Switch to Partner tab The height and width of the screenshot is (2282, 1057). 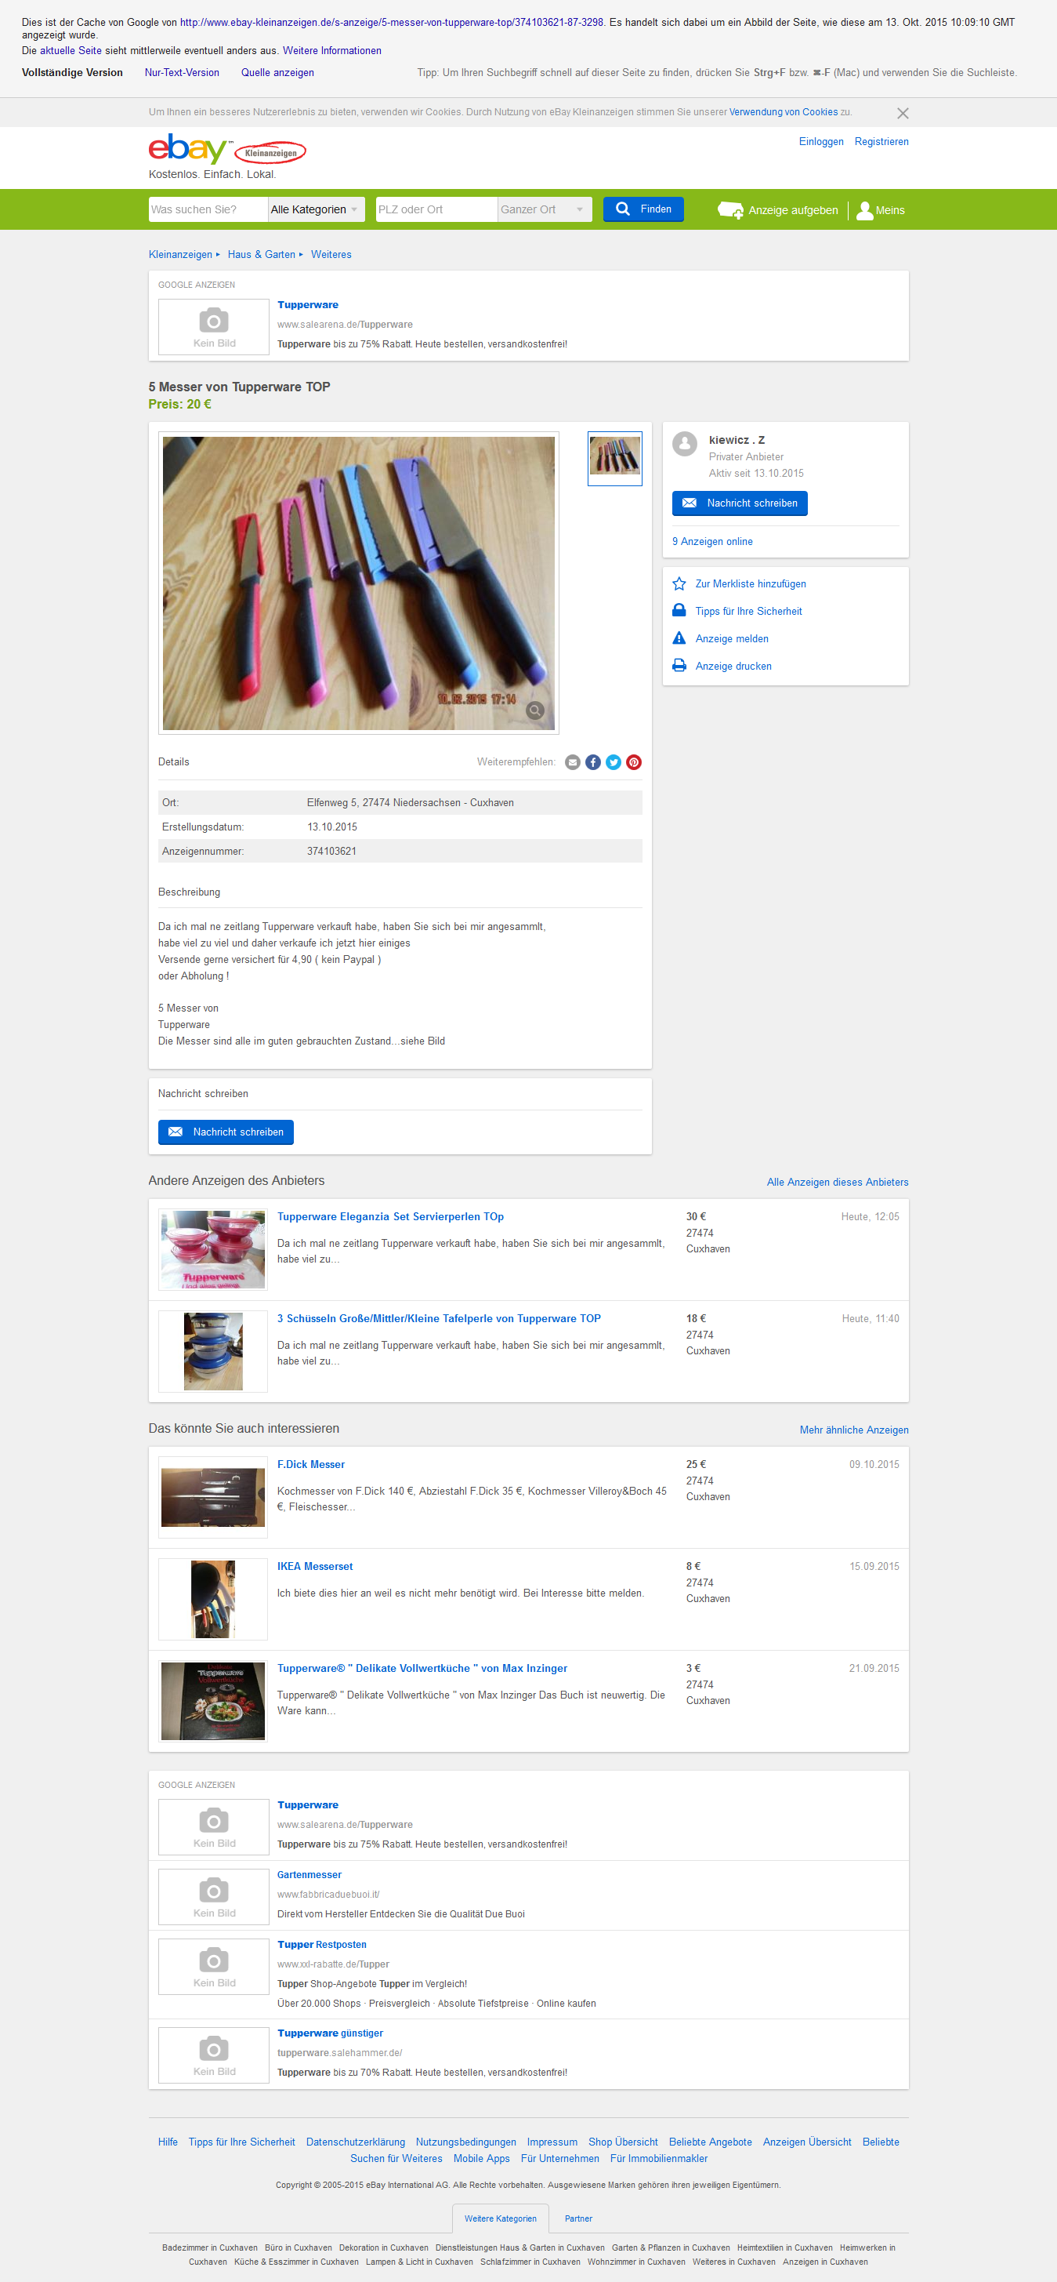[x=578, y=2218]
